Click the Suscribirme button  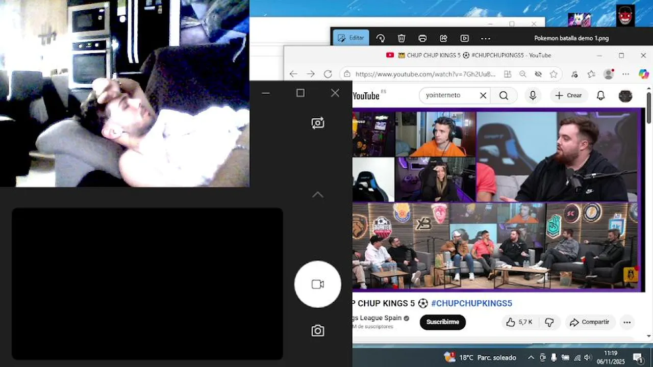click(443, 322)
